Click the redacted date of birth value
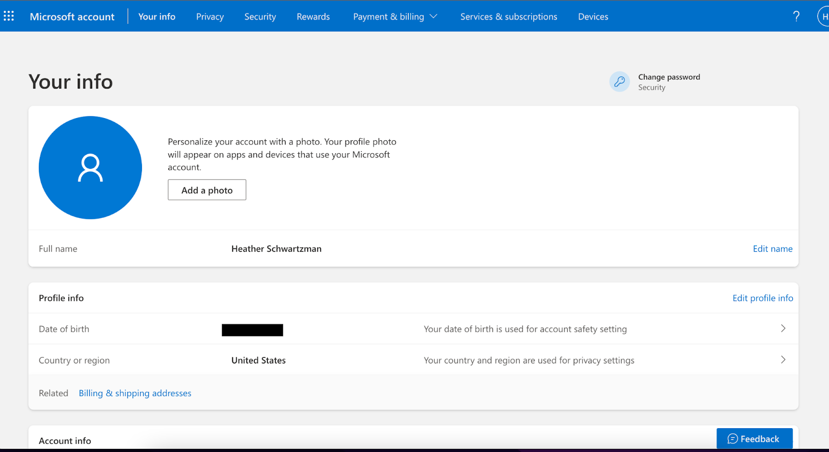 point(252,330)
